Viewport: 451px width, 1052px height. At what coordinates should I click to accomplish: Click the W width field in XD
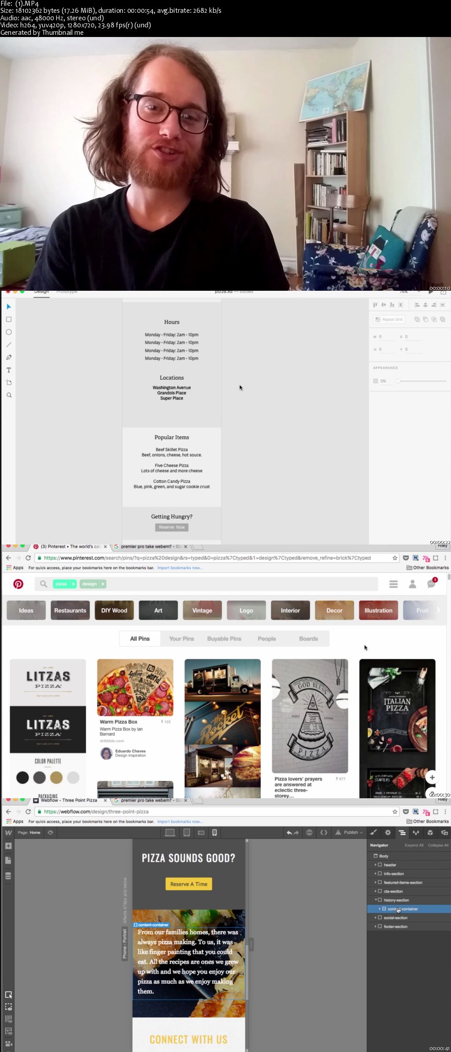pos(387,337)
